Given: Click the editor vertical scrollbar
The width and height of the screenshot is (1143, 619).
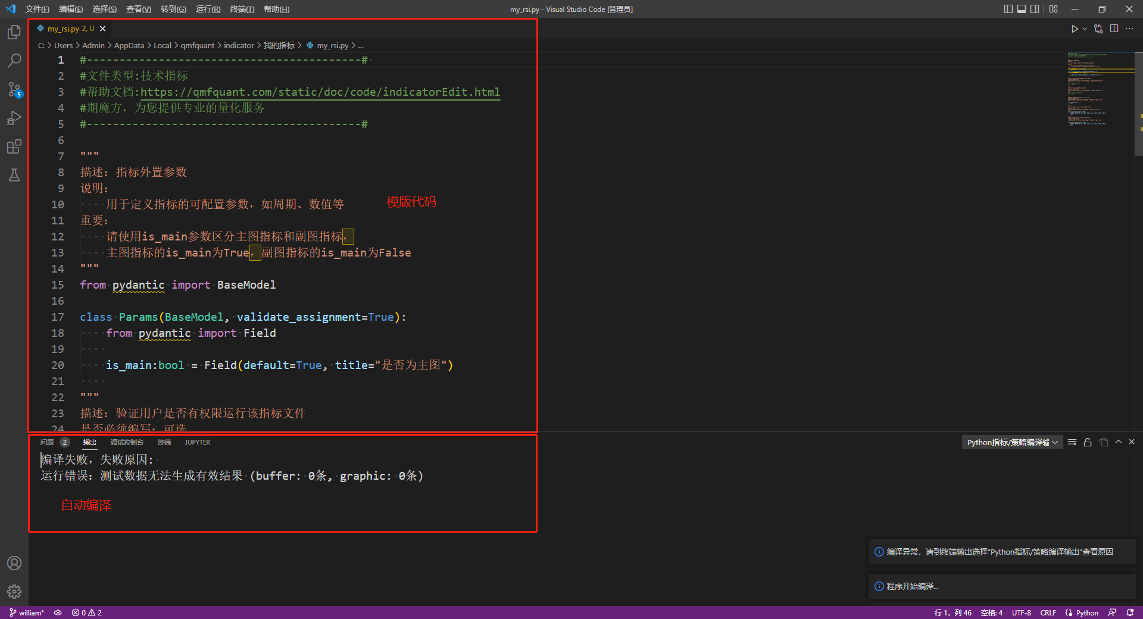Looking at the screenshot, I should coord(1139,104).
